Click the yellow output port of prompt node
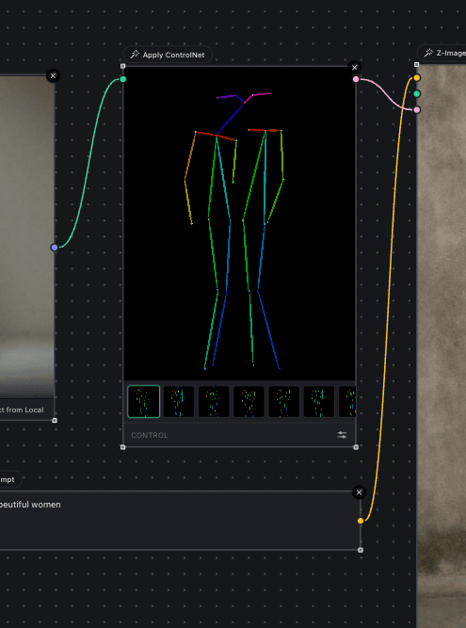This screenshot has width=466, height=628. click(361, 521)
